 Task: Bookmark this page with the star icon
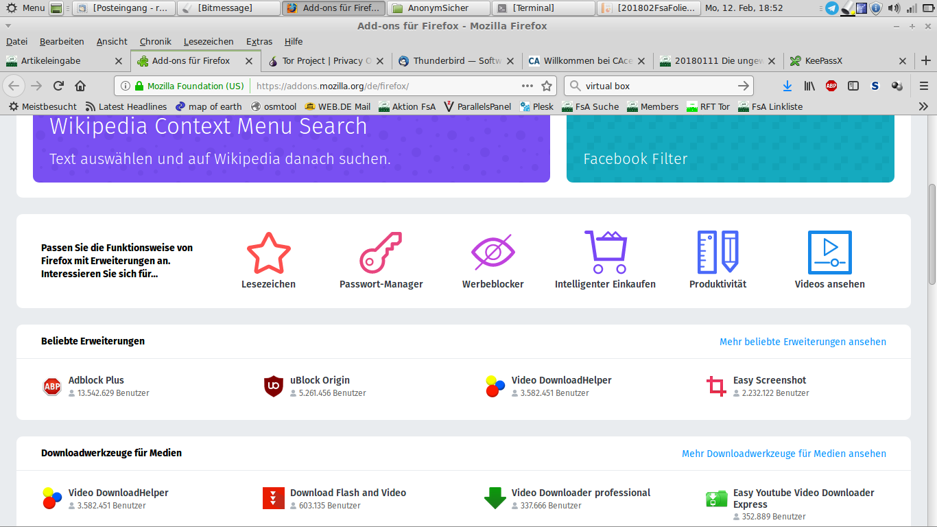point(547,86)
